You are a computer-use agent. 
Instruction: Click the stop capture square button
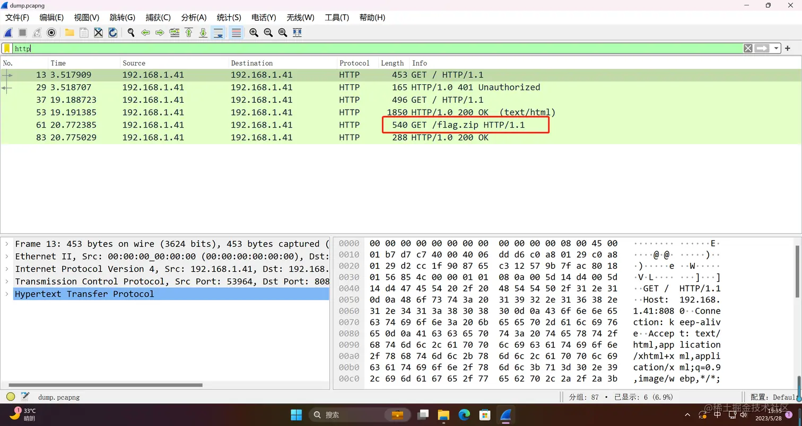click(x=23, y=33)
